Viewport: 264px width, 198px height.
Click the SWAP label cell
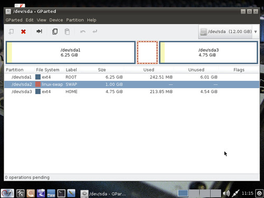click(x=71, y=84)
